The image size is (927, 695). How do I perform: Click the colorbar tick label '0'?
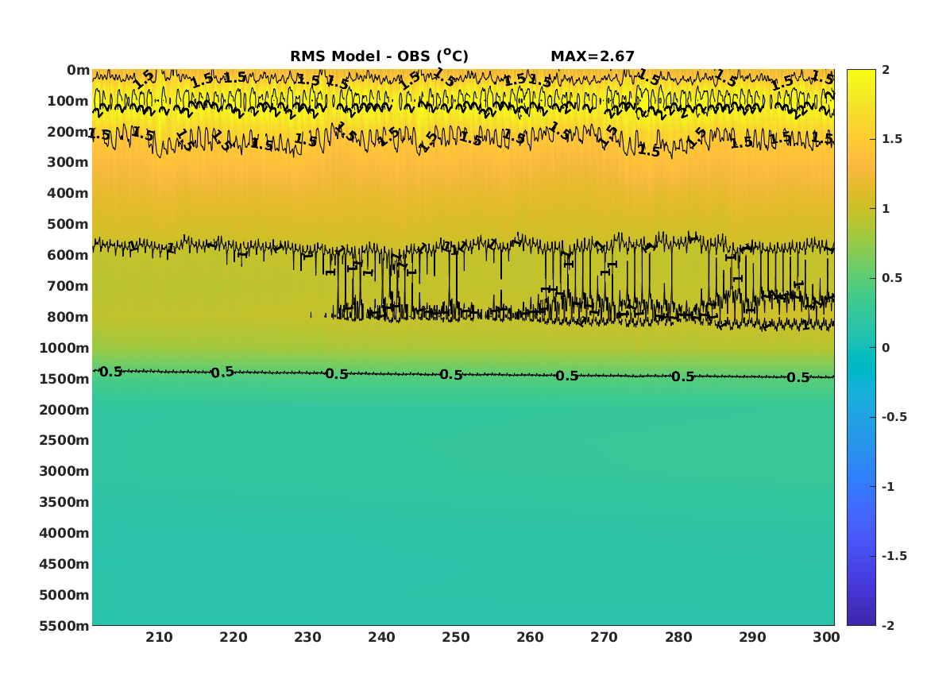[886, 348]
